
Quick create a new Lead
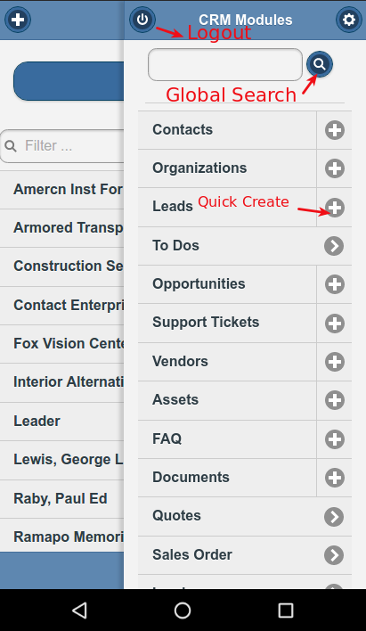(x=335, y=208)
